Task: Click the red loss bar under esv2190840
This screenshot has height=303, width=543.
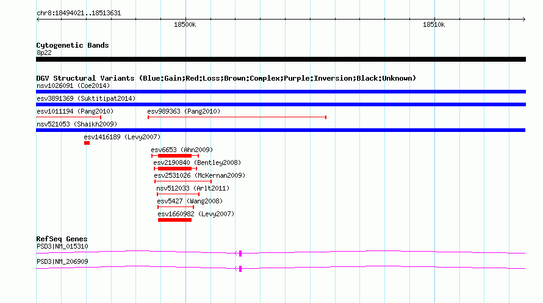Action: (175, 169)
